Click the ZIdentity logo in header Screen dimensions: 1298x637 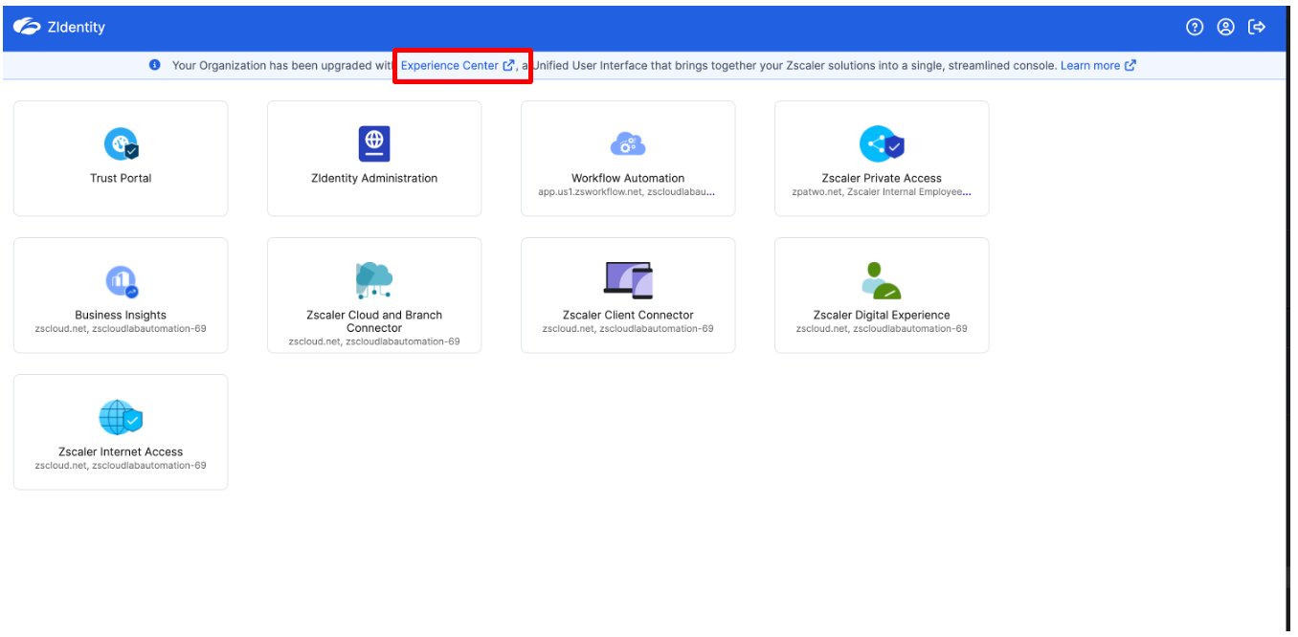point(26,28)
